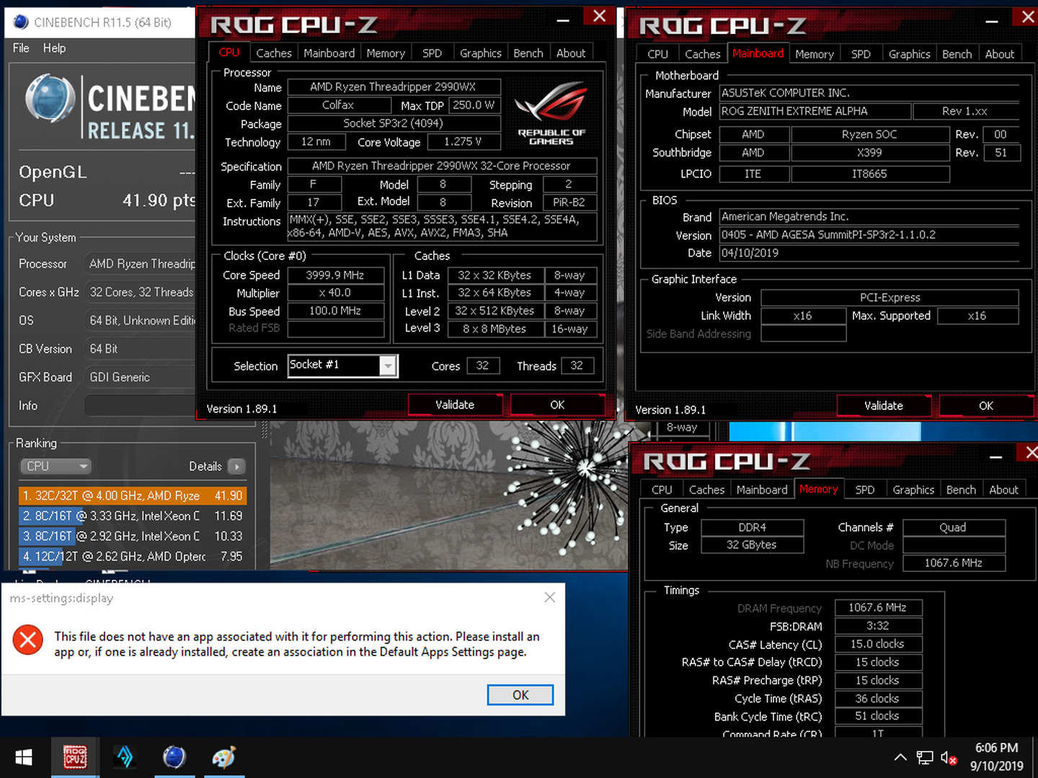
Task: Select SPD tab in first CPU-Z window
Action: click(x=432, y=53)
